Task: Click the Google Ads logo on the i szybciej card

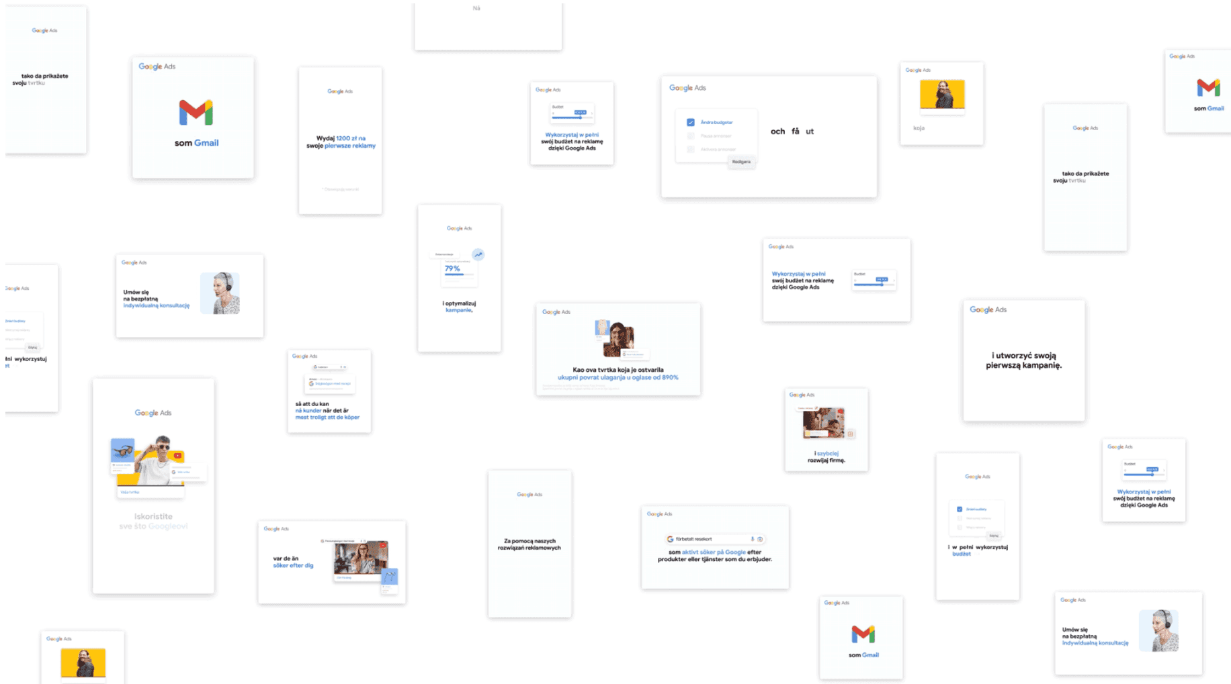Action: click(x=802, y=395)
